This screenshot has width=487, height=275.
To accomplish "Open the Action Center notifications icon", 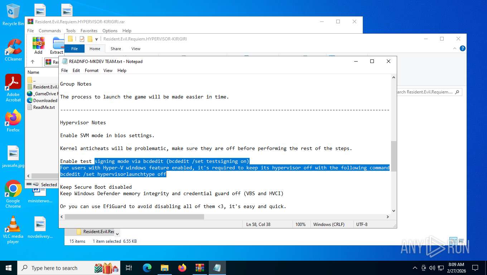I will (475, 267).
